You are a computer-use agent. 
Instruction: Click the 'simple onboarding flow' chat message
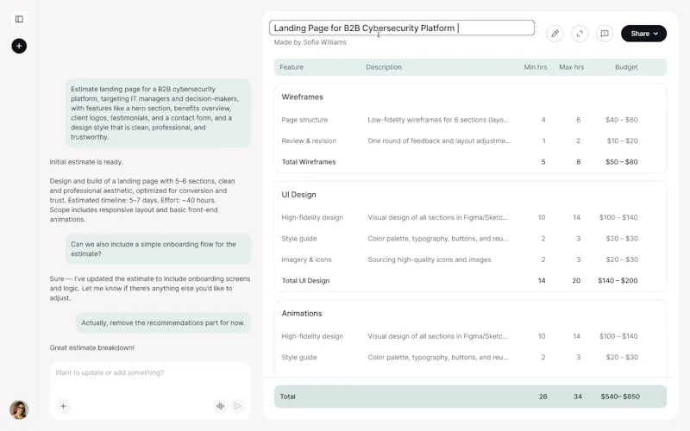point(158,249)
